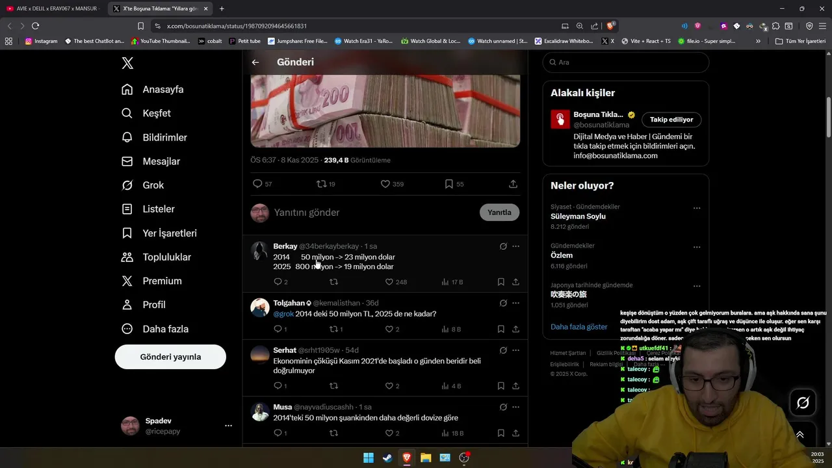
Task: Share Berkay's reply
Action: pyautogui.click(x=515, y=282)
